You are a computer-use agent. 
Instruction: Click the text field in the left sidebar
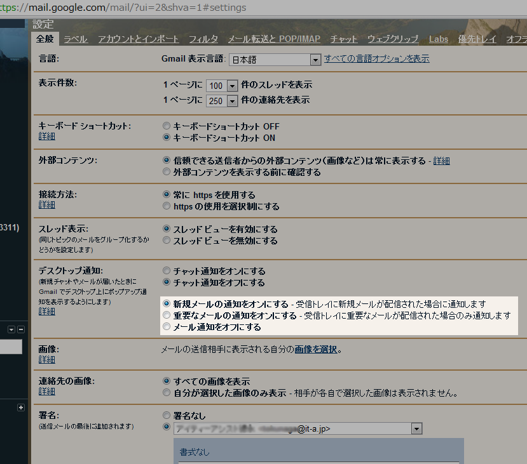[x=11, y=347]
